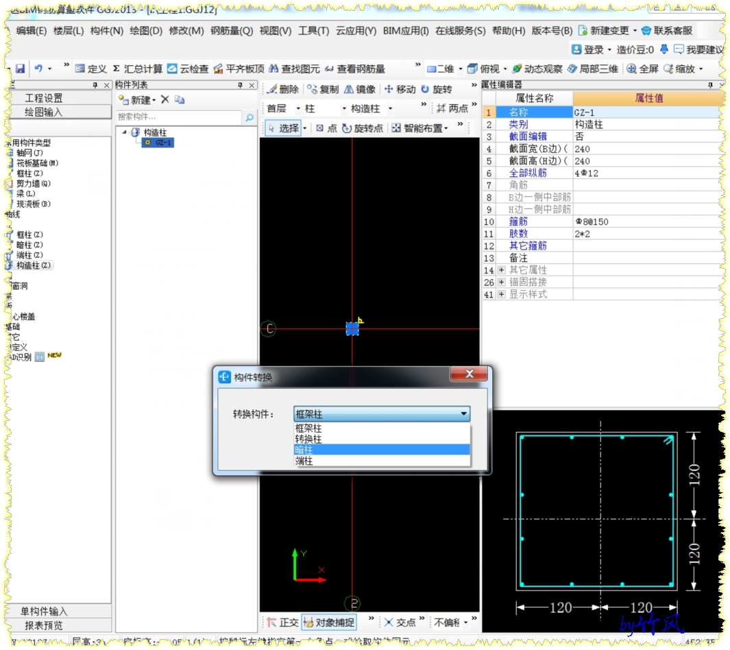This screenshot has width=730, height=650.
Task: Click 联系客服 contact support
Action: (667, 30)
